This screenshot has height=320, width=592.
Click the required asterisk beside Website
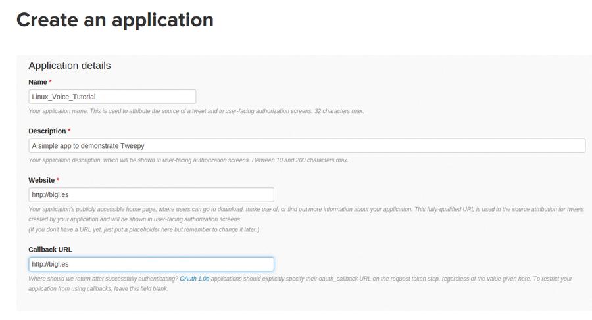58,179
